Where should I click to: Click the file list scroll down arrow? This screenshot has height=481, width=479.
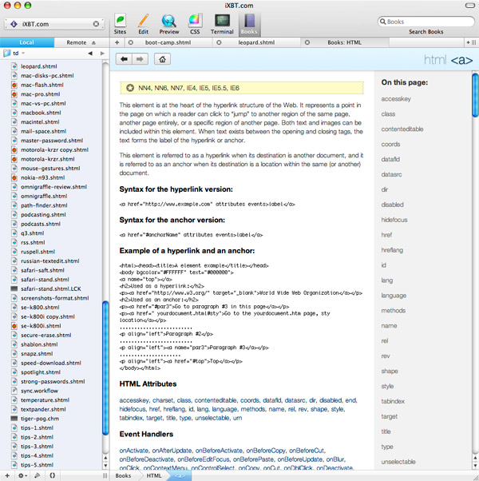click(105, 465)
